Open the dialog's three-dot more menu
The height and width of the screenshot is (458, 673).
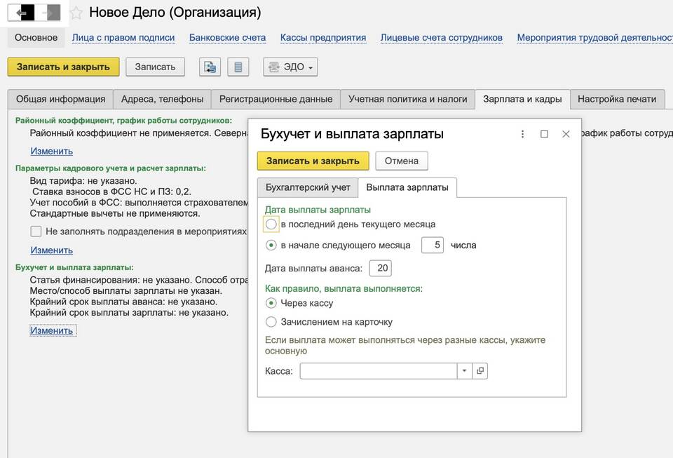click(522, 134)
